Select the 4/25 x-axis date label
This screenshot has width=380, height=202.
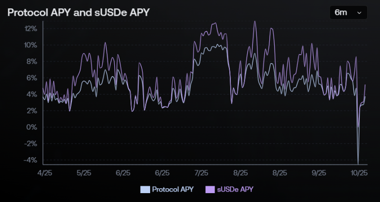pyautogui.click(x=45, y=173)
